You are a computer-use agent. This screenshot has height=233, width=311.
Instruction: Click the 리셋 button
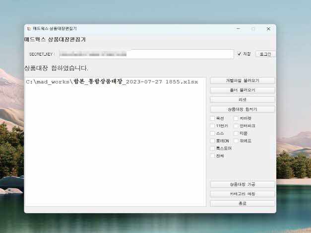click(243, 100)
